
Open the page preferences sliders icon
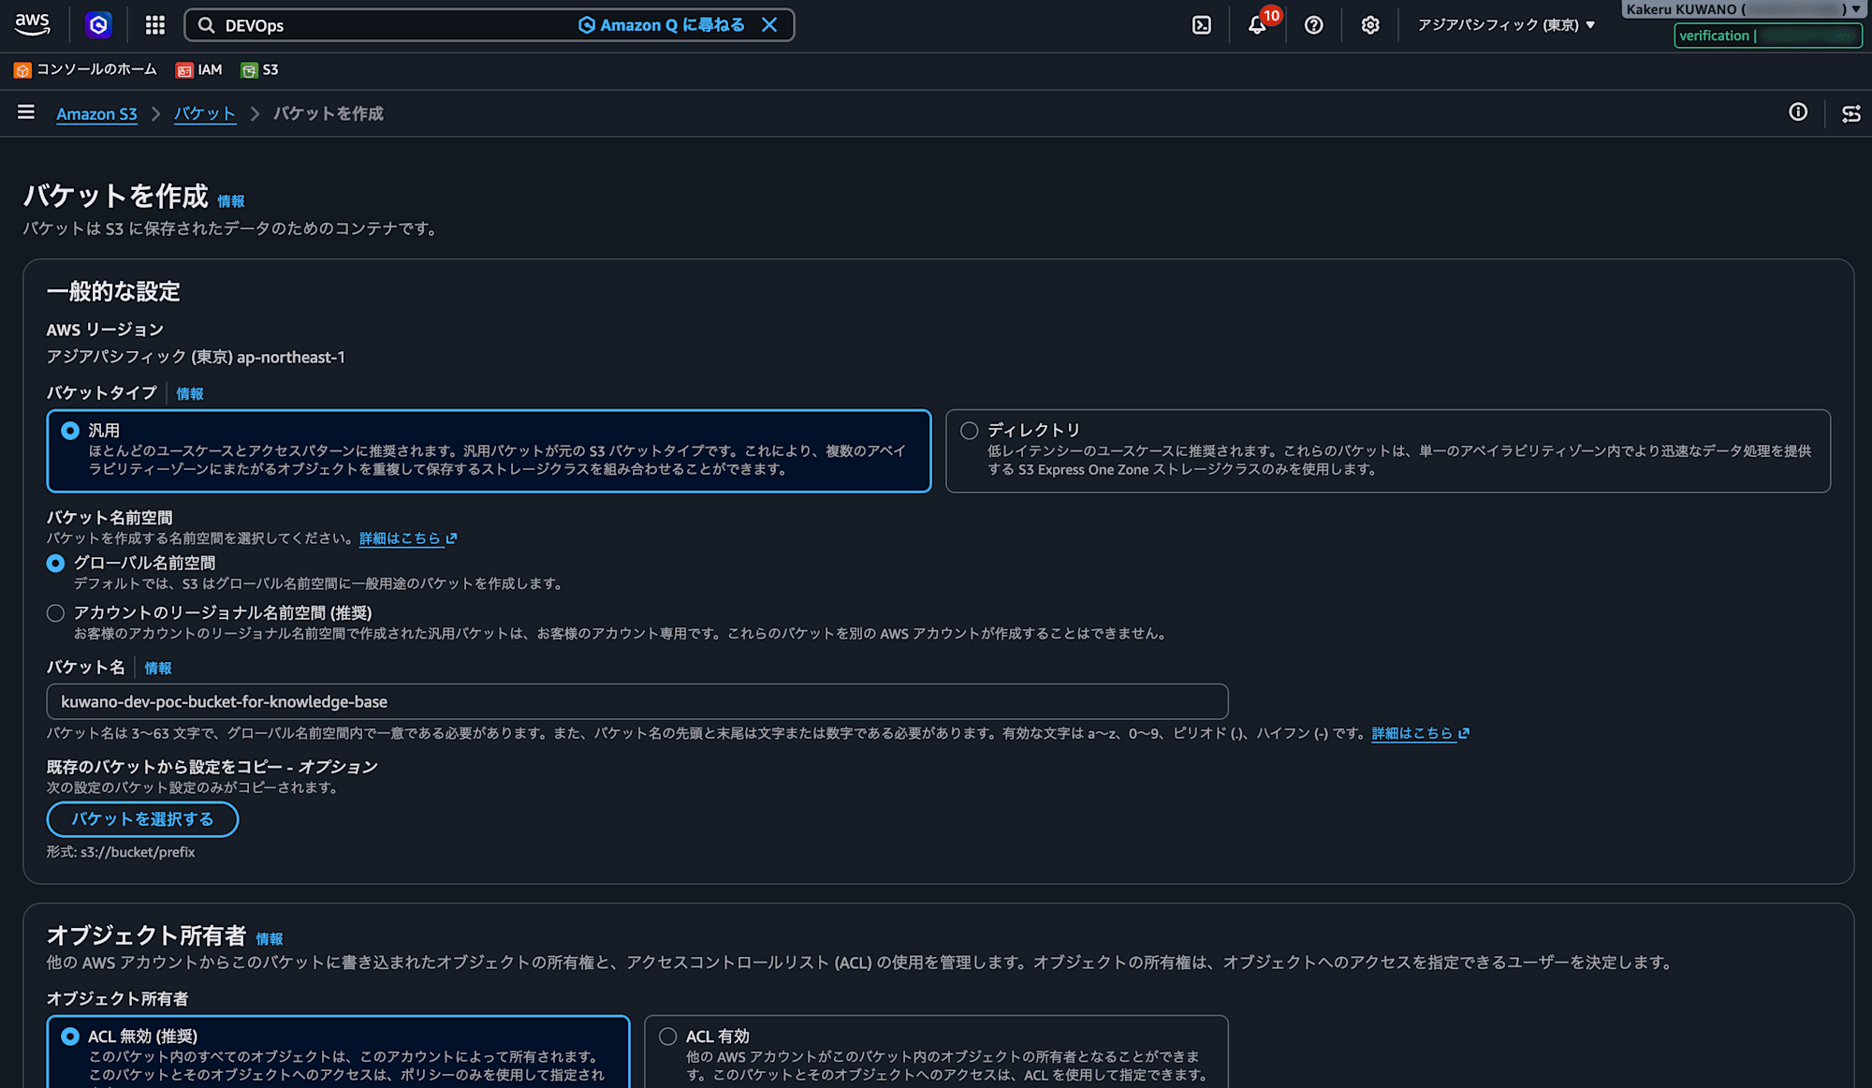coord(1851,113)
